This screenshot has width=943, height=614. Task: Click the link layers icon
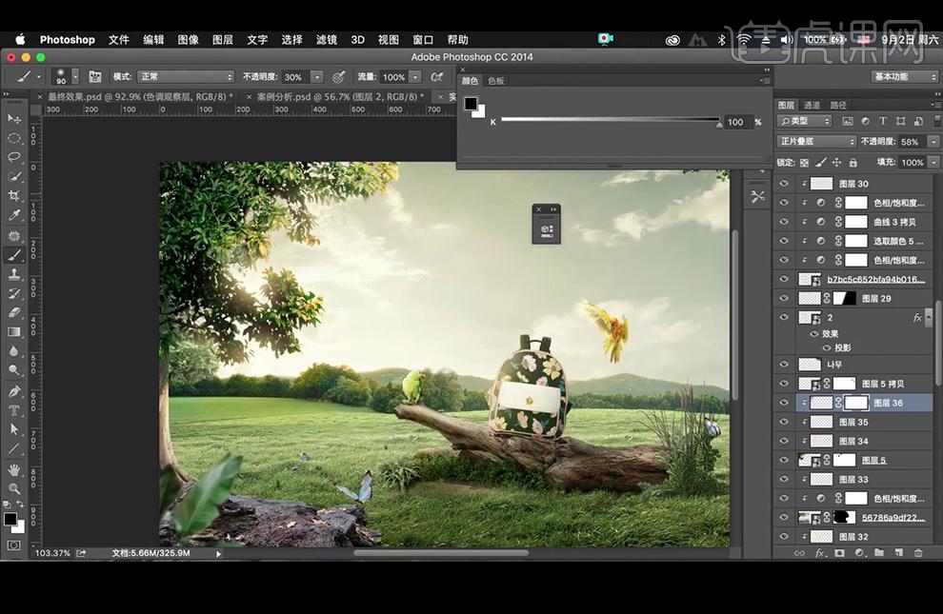point(799,553)
